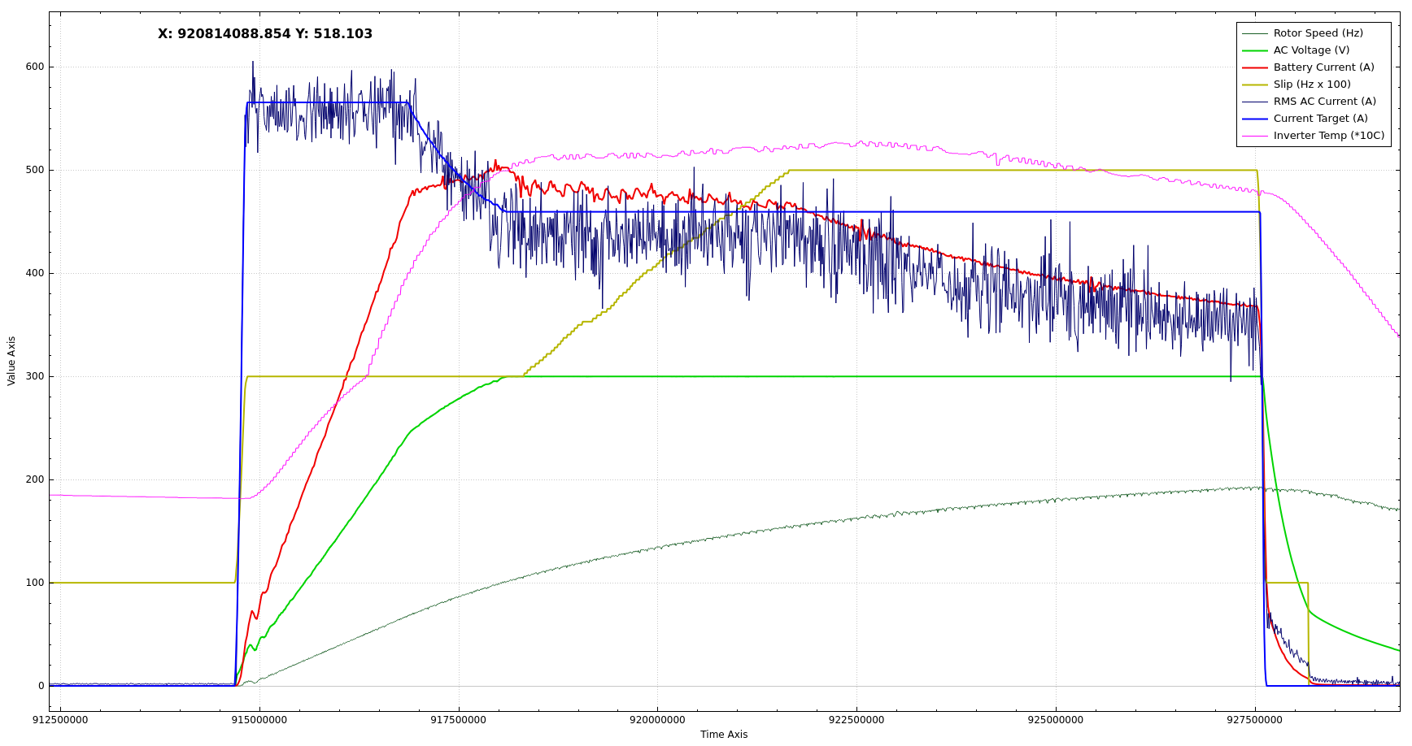Click the X/Y cursor coordinate readout

tap(265, 34)
